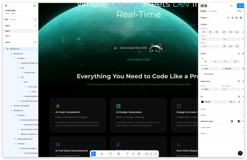
Task: Add a Stroke with its plus button
Action: point(243,109)
